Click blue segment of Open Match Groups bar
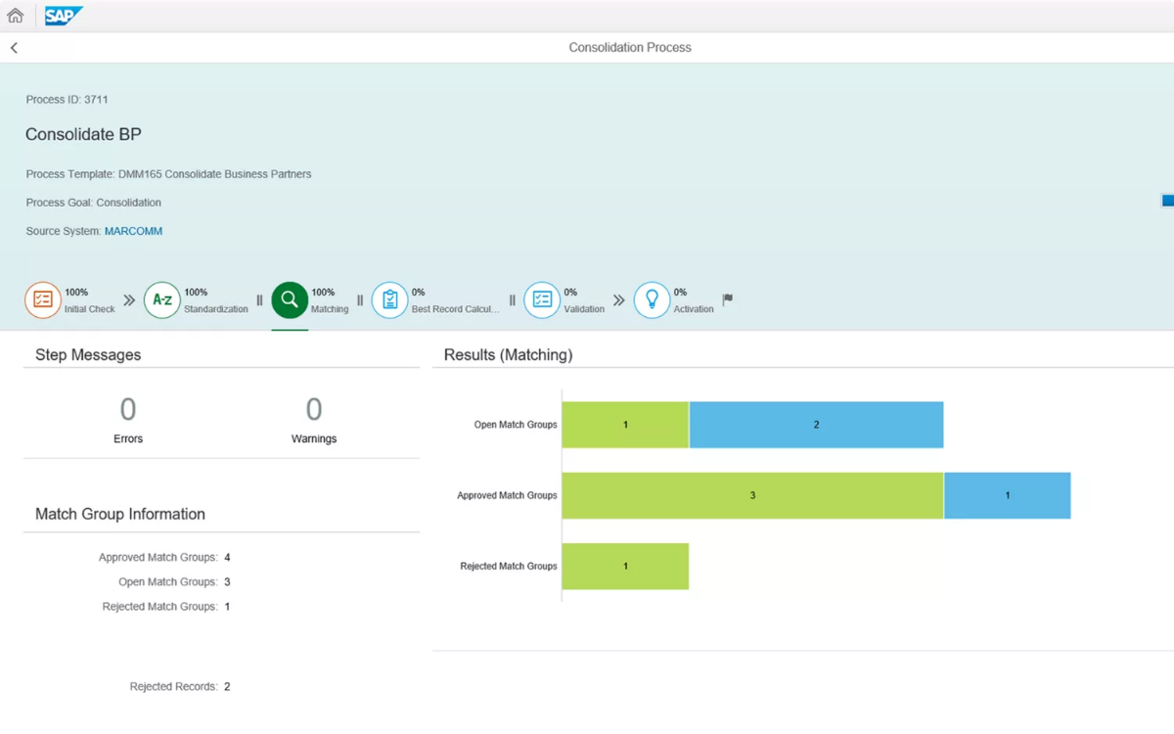1174x734 pixels. pos(816,425)
